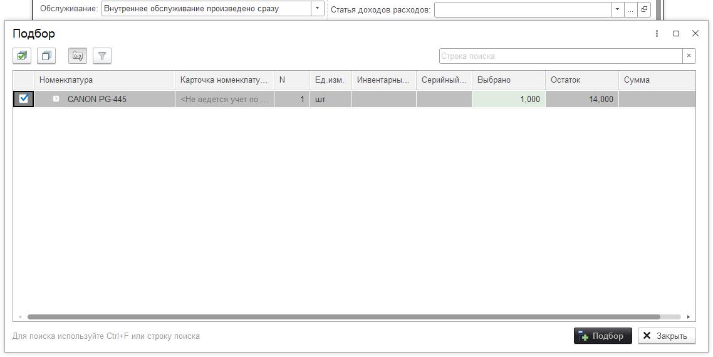The image size is (713, 357).
Task: Click the check all rows icon
Action: coord(22,56)
